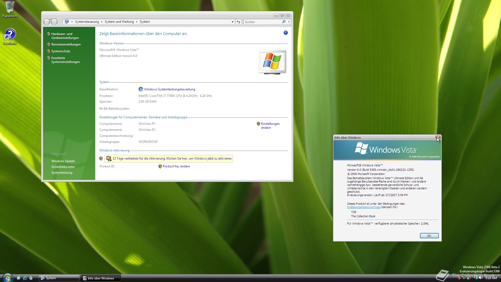Open the Papierkorb recycle bin icon
The width and height of the screenshot is (501, 282).
point(10,9)
